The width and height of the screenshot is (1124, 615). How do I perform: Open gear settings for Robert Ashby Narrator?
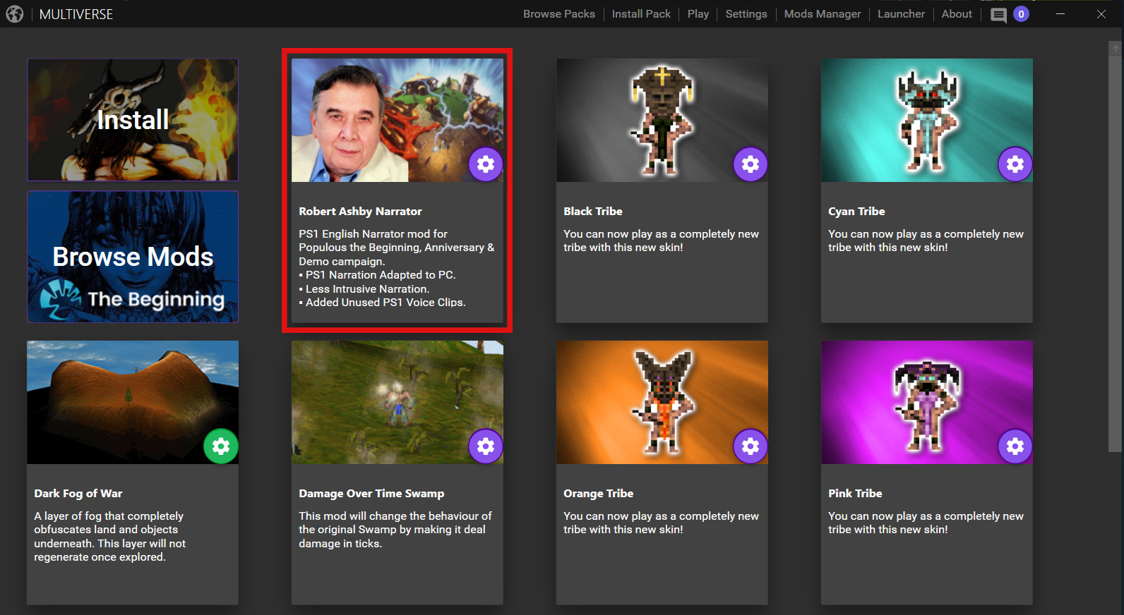pyautogui.click(x=486, y=164)
